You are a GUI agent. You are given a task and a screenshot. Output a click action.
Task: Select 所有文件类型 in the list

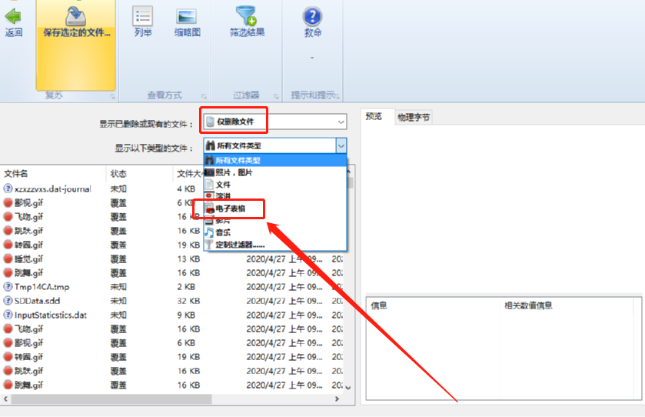(275, 160)
